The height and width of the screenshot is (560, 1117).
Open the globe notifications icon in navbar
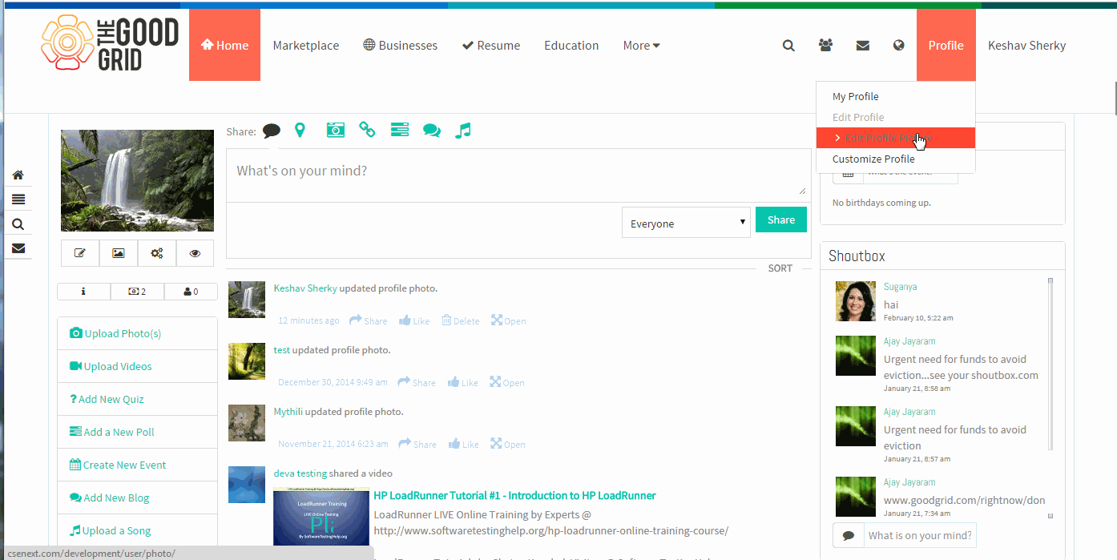(x=899, y=46)
